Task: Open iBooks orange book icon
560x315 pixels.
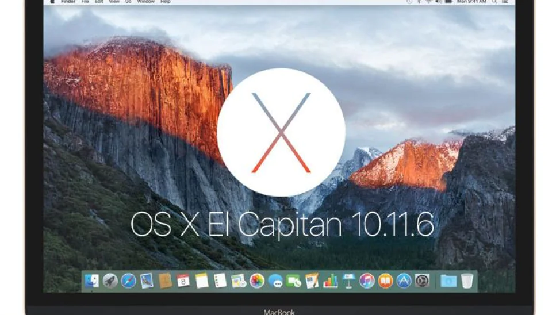Action: click(x=385, y=281)
